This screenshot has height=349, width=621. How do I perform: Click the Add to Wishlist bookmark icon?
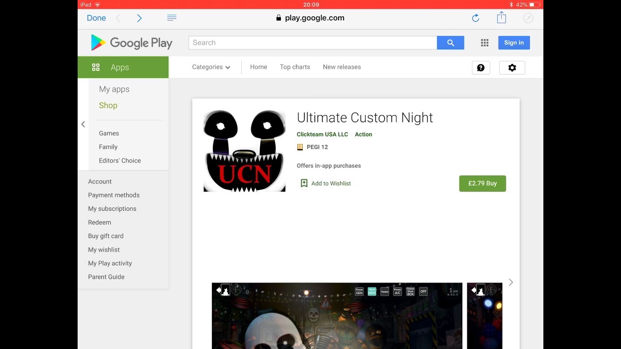tap(304, 183)
